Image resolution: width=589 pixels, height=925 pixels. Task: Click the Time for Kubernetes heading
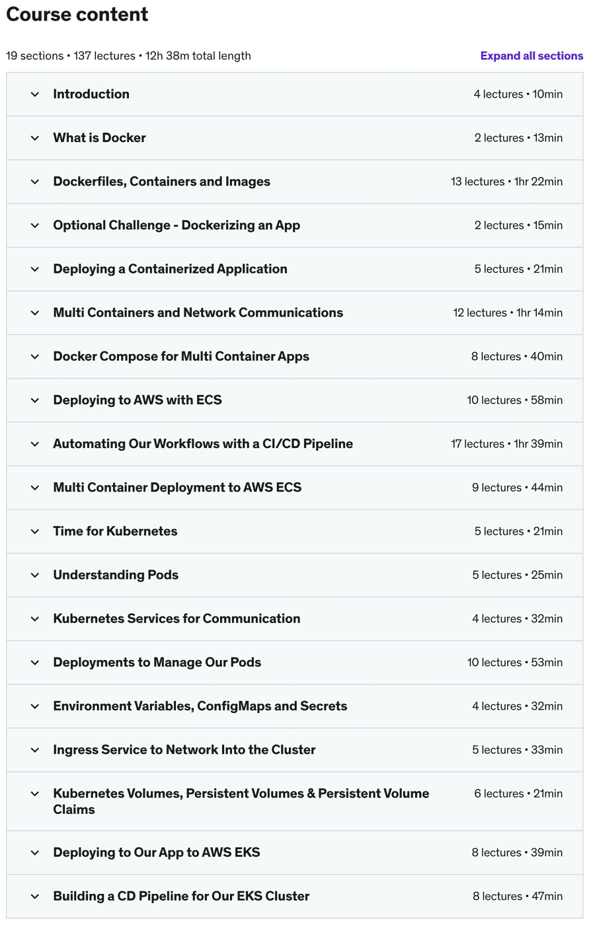pyautogui.click(x=115, y=531)
